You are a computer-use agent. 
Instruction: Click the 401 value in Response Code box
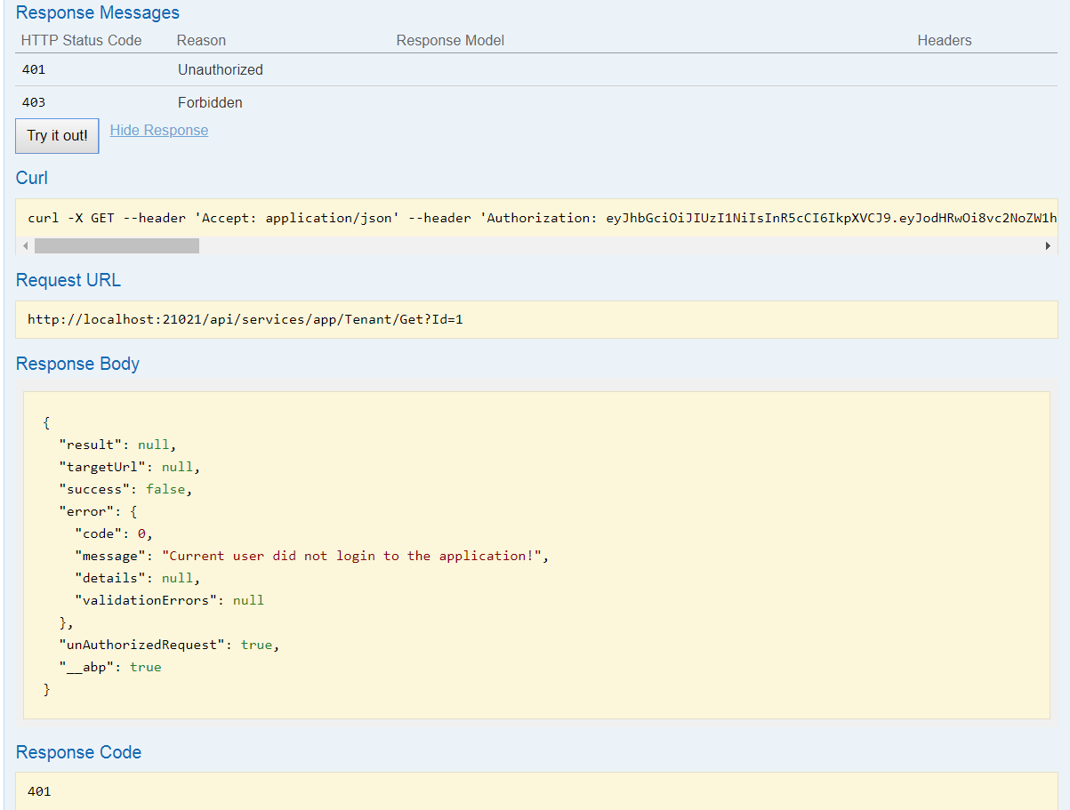(38, 790)
